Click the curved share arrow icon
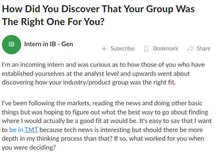Screen dimensions: 216x157 coord(190,48)
